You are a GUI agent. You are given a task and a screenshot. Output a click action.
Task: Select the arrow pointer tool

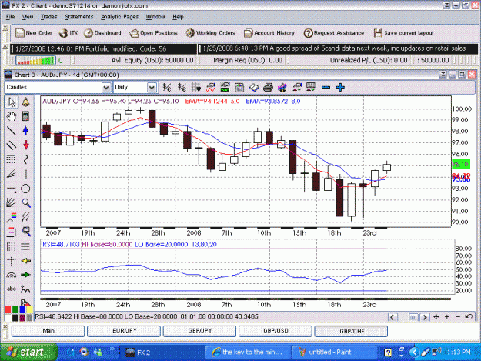tap(12, 102)
